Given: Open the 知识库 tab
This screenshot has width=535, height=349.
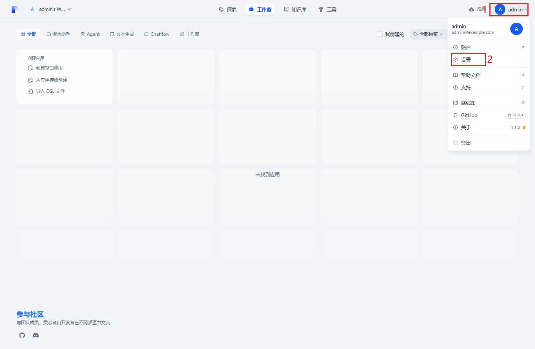Looking at the screenshot, I should coord(295,10).
